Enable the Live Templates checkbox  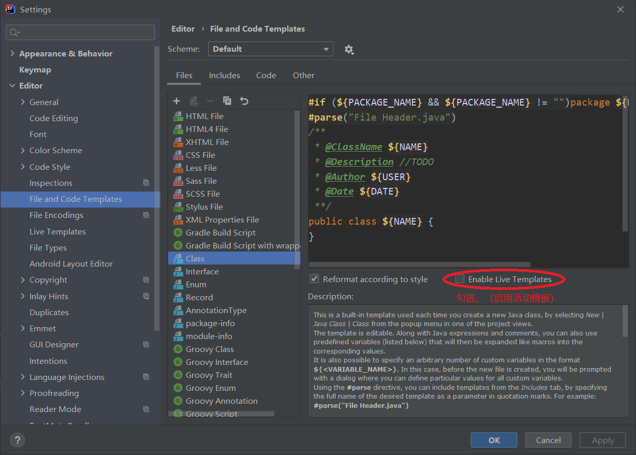click(460, 279)
